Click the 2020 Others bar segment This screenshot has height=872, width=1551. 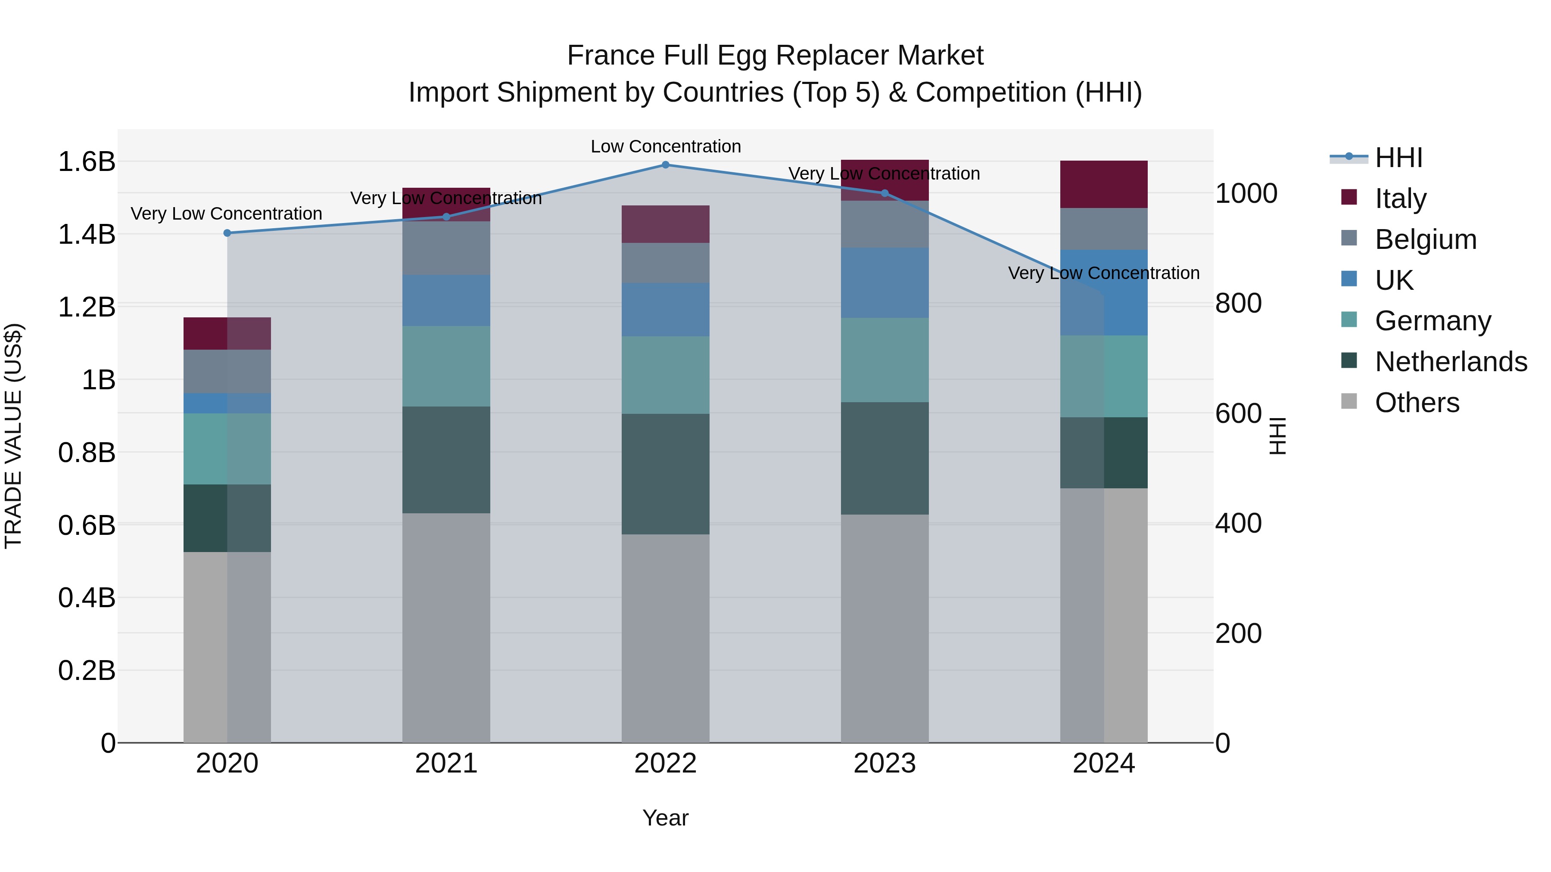(227, 648)
